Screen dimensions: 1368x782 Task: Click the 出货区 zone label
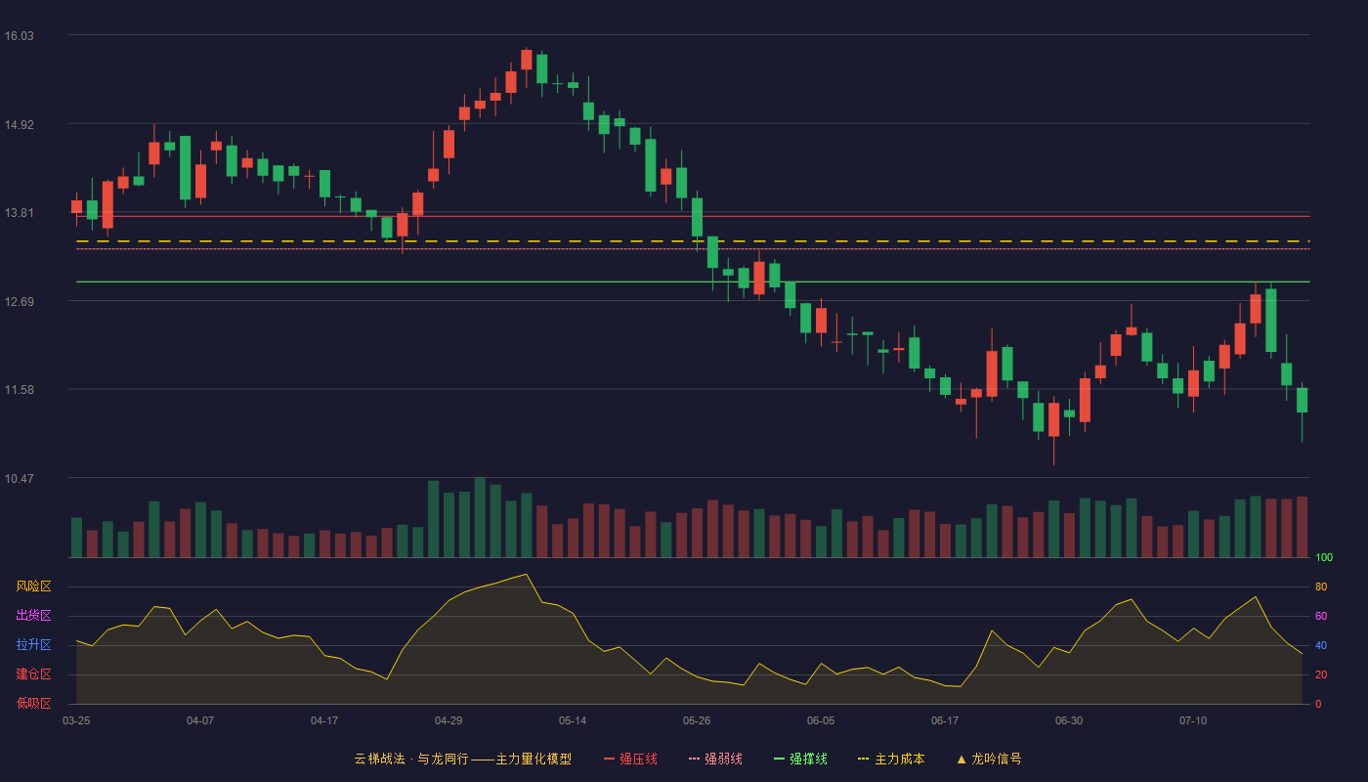tap(33, 616)
